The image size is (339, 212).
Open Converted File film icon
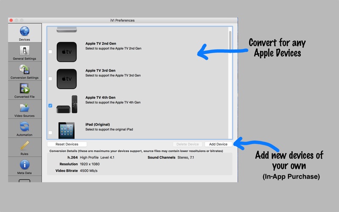click(25, 89)
